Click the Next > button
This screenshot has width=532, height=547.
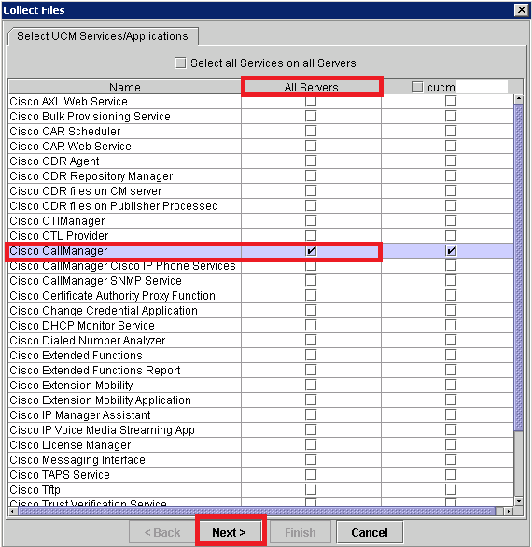coord(229,532)
